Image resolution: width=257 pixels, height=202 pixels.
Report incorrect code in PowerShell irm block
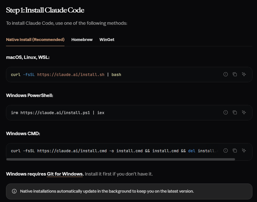(226, 112)
